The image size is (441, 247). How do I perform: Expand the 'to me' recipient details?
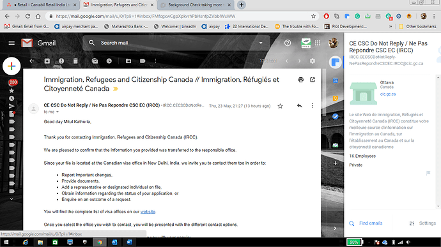pyautogui.click(x=58, y=112)
